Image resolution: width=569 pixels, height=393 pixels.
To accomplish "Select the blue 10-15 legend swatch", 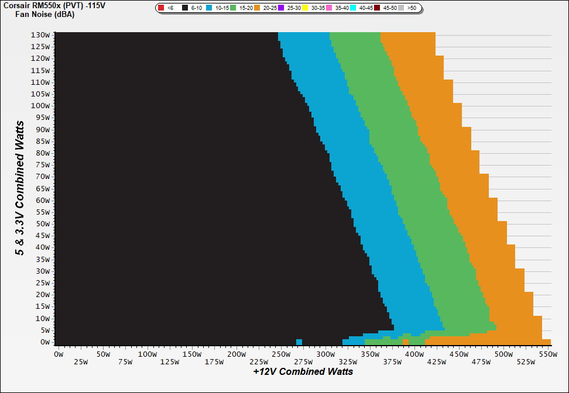I will (209, 8).
